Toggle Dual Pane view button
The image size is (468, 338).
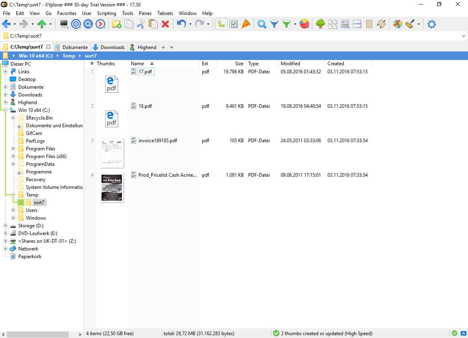point(357,24)
